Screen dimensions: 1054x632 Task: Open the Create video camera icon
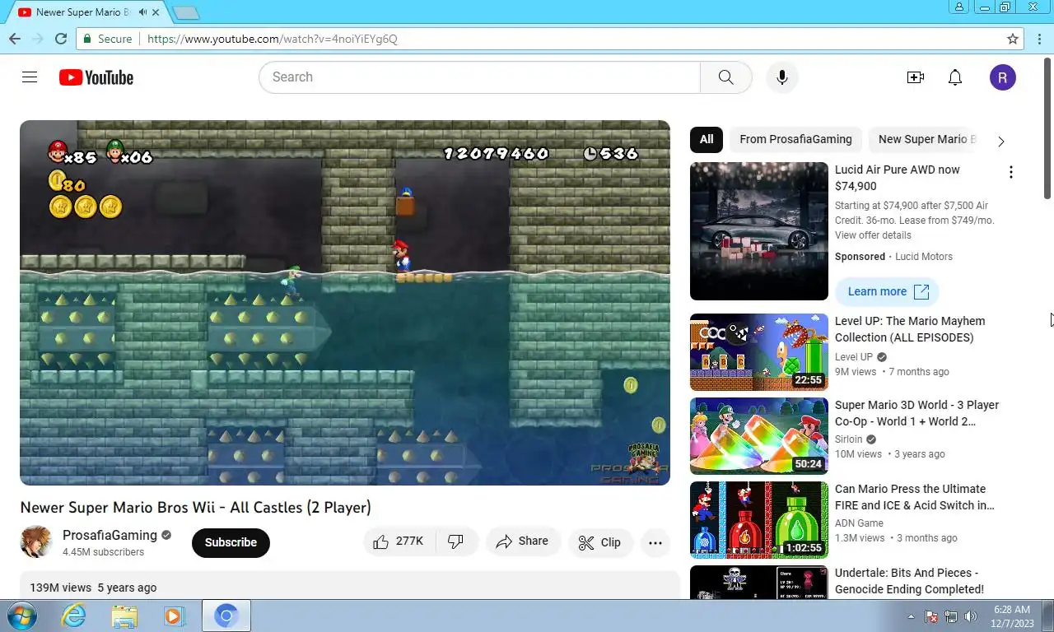[x=916, y=77]
